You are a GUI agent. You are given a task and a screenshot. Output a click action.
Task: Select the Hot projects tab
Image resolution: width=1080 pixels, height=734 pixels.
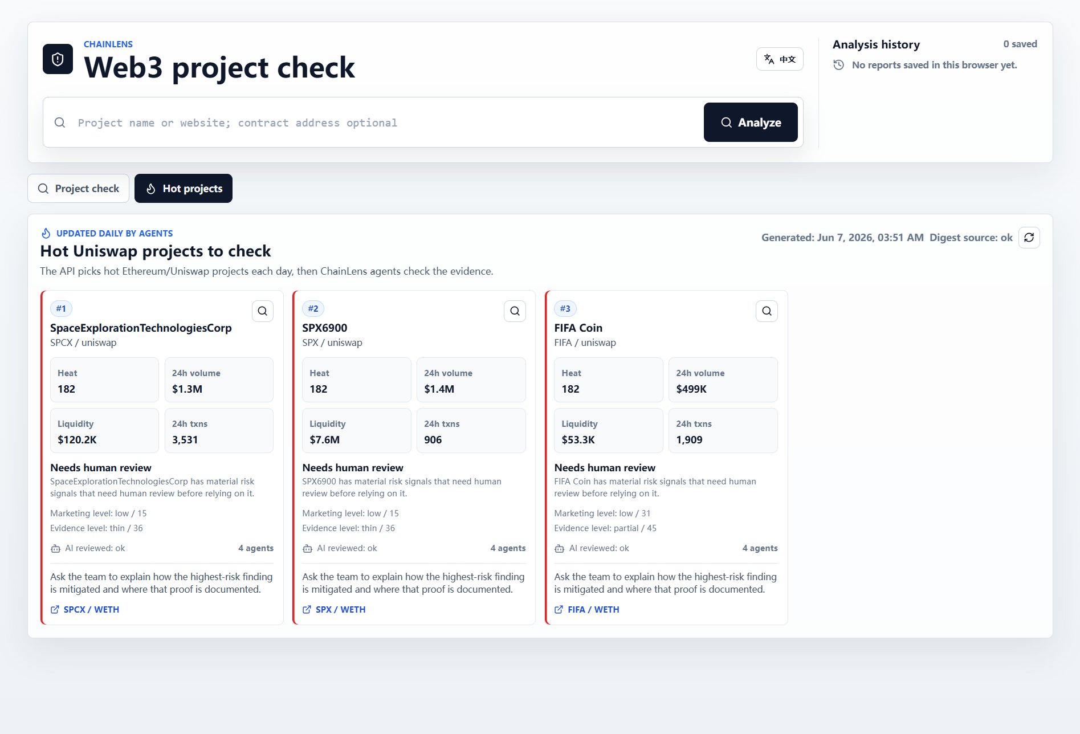coord(184,189)
